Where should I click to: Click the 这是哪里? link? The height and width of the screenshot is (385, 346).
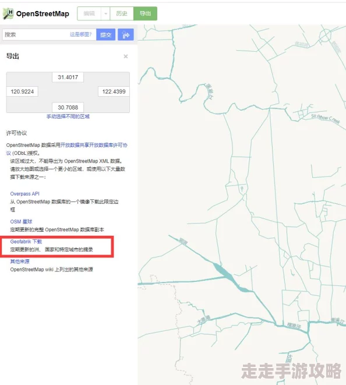pos(81,34)
